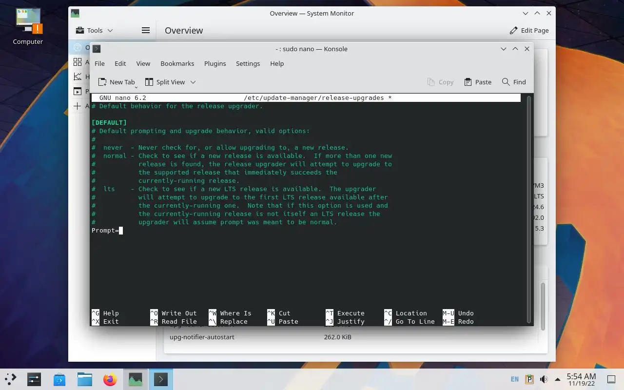Open the Help menu in Konsole
The image size is (624, 390).
277,63
